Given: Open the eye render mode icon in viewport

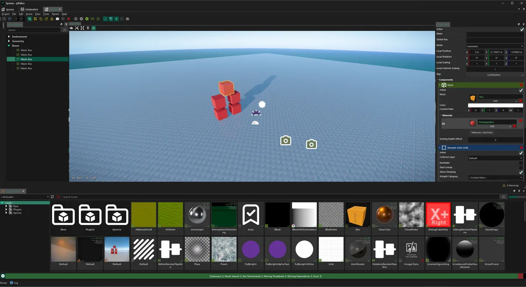Looking at the screenshot, I should 71,28.
